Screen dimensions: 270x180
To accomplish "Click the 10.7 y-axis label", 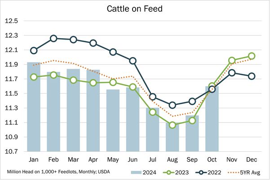I will [x=12, y=152].
